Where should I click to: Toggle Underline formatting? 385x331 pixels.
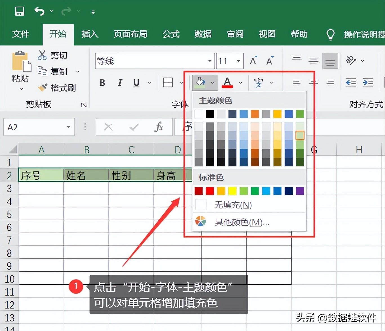pyautogui.click(x=136, y=83)
